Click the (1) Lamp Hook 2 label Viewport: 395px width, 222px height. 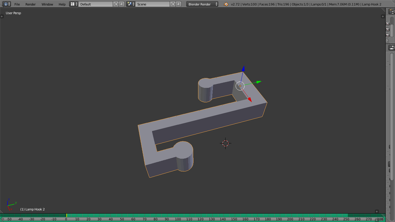coord(32,209)
